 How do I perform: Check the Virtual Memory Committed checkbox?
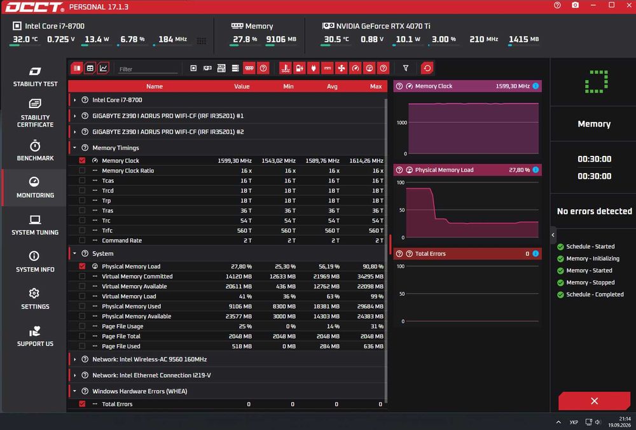[82, 276]
